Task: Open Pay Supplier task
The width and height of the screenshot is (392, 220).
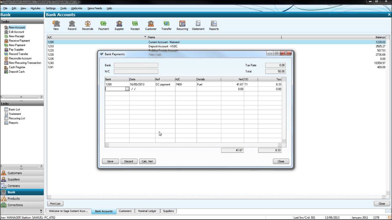Action: 16,50
